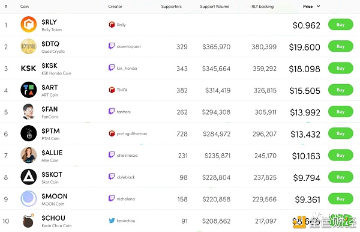360x232 pixels.
Task: Sort by Support Volume header
Action: [x=215, y=7]
